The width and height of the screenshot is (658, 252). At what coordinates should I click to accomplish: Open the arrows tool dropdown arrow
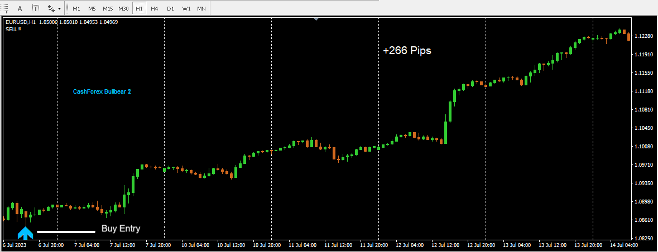(59, 9)
